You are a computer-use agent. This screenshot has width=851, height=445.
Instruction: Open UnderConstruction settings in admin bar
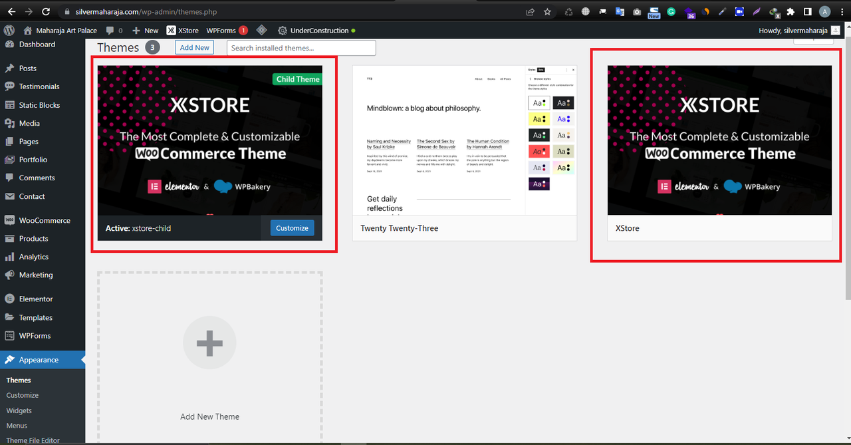click(316, 30)
